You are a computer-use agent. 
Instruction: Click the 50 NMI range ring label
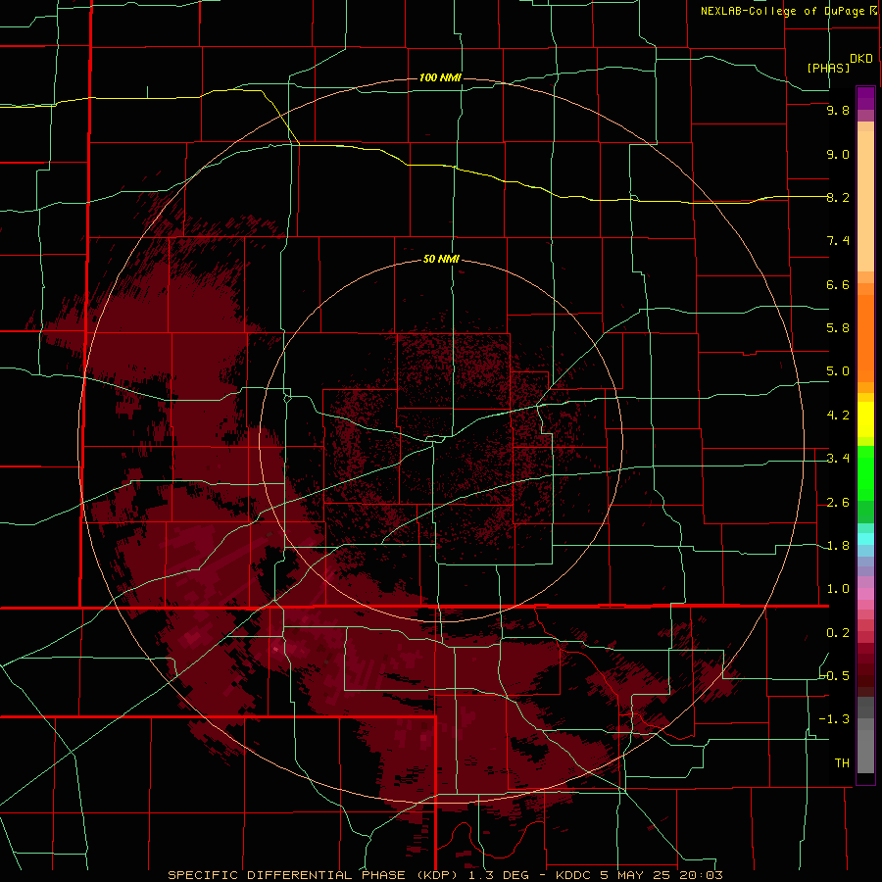coord(441,259)
